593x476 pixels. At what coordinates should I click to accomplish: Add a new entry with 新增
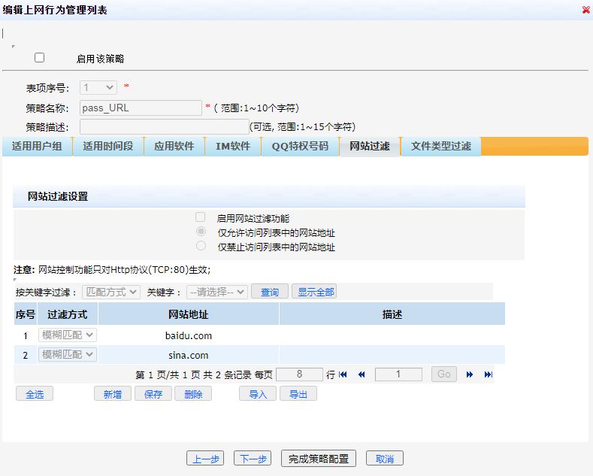click(x=112, y=394)
